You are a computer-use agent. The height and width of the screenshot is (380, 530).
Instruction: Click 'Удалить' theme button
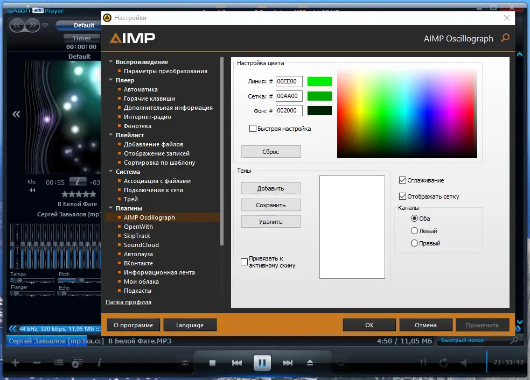[271, 222]
